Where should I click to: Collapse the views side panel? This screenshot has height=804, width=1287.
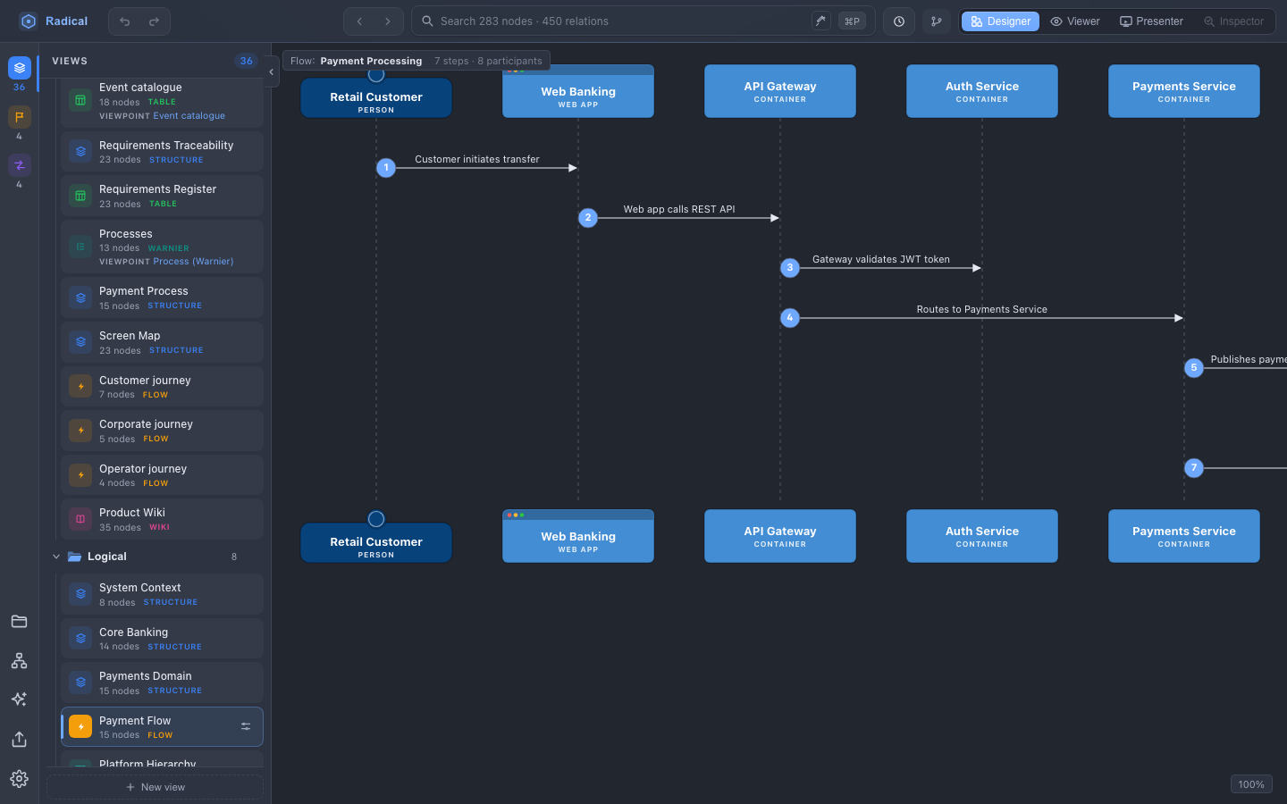click(x=271, y=72)
